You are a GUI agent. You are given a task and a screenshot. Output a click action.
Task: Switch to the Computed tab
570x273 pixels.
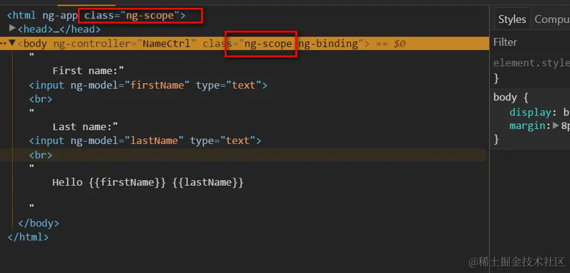point(551,19)
